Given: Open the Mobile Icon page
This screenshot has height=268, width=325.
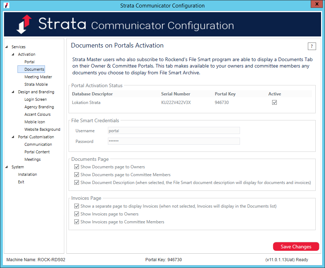Looking at the screenshot, I should click(35, 122).
